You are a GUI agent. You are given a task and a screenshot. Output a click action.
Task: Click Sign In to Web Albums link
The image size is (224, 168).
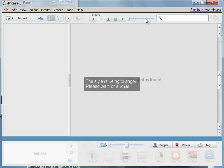(x=206, y=10)
